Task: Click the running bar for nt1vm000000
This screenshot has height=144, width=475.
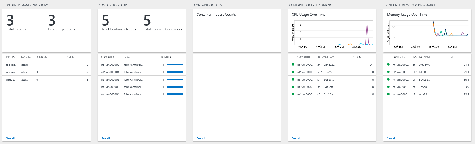Action: click(x=175, y=65)
